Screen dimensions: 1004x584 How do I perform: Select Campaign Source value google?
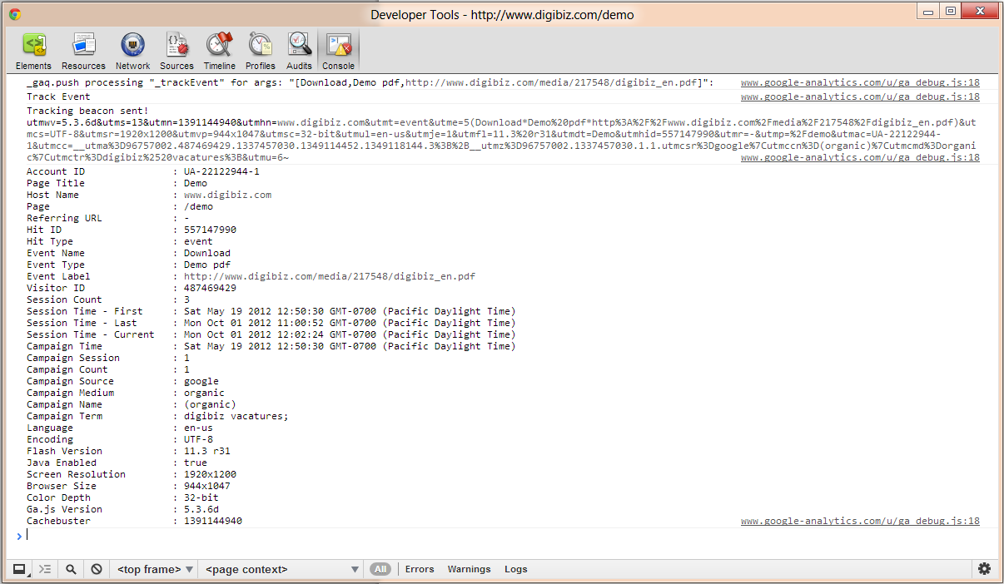pyautogui.click(x=201, y=381)
